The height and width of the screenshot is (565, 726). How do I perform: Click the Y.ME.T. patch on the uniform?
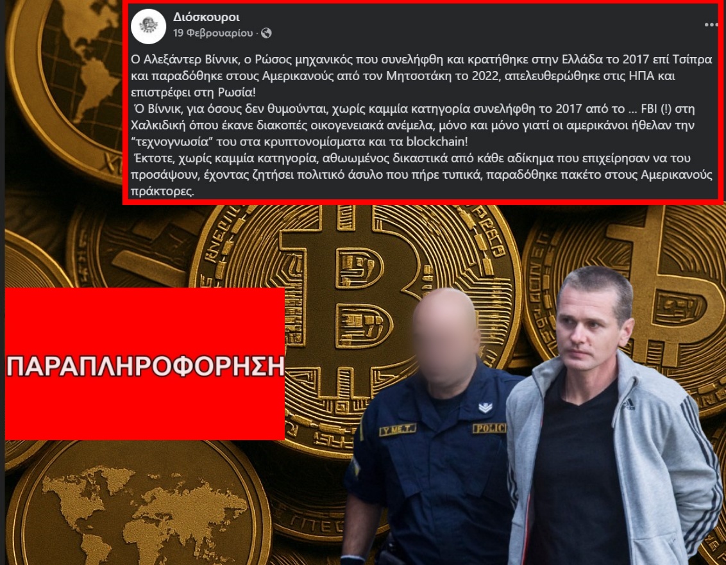pos(397,430)
